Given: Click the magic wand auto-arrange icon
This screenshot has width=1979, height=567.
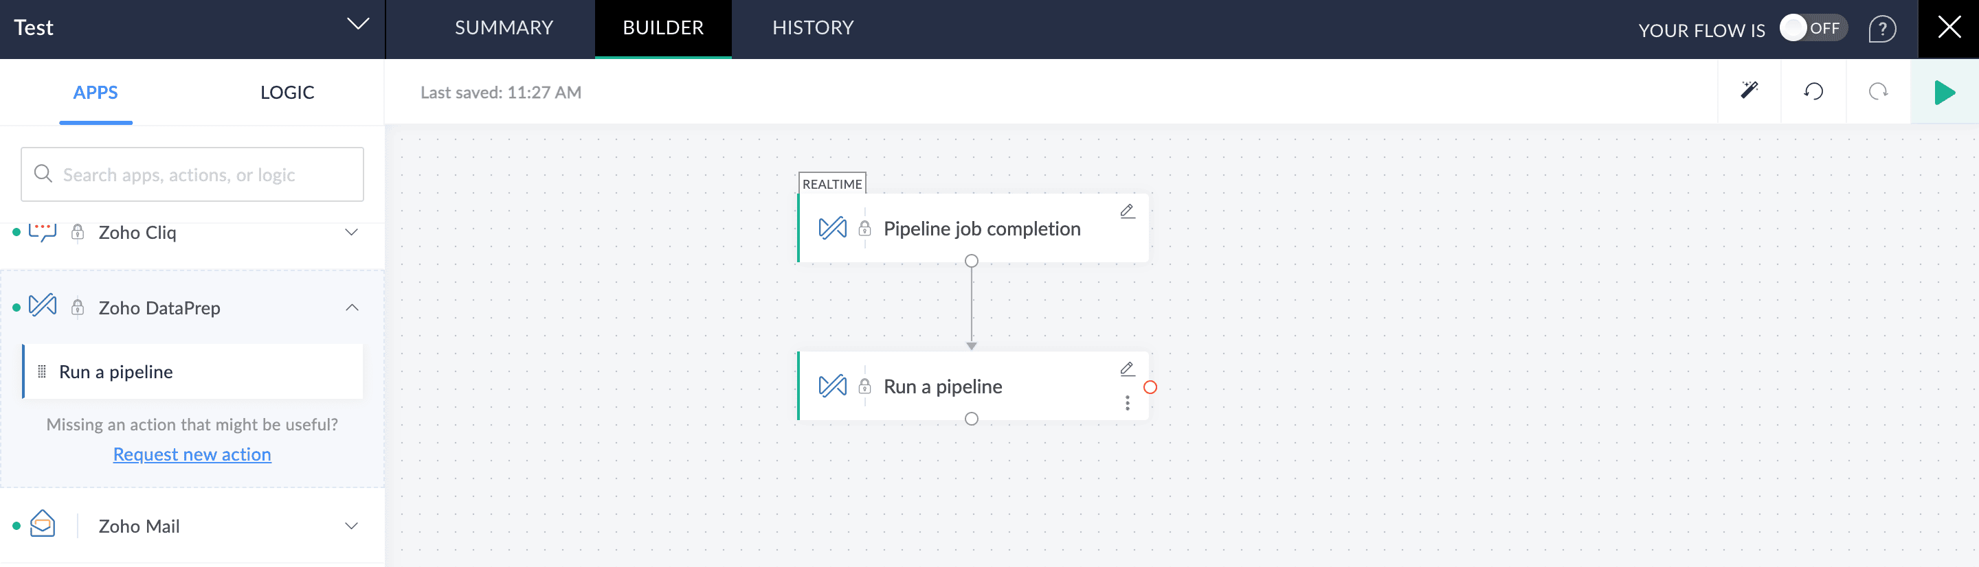Looking at the screenshot, I should (x=1749, y=91).
